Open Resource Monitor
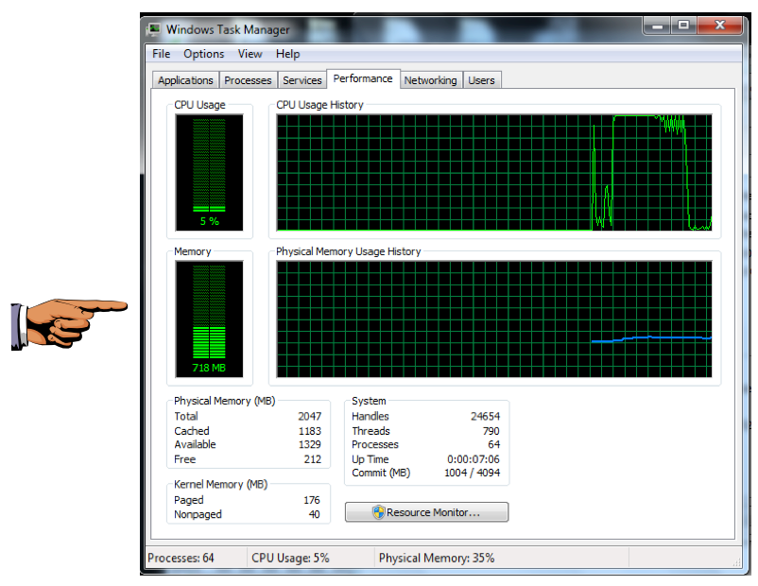 point(427,512)
